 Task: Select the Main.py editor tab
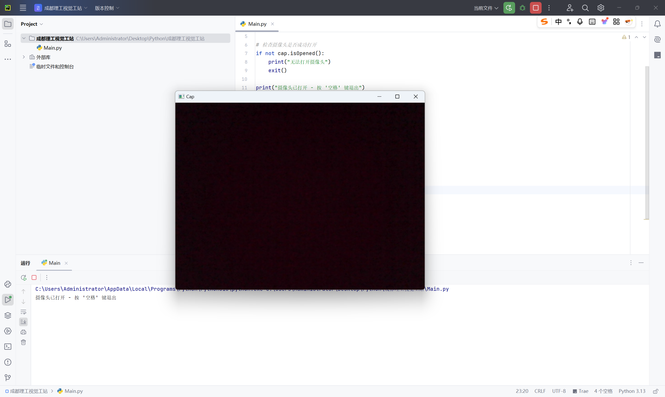click(x=257, y=24)
